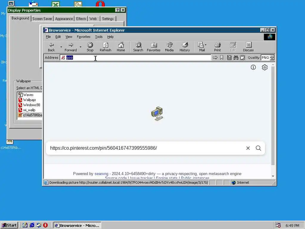Viewport: 305px width, 229px height.
Task: Increase Quality with spinner up arrow
Action: pos(272,56)
